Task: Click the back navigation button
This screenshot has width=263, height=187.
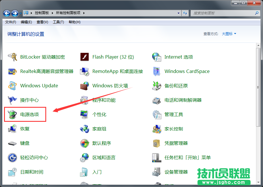Action: [6, 13]
